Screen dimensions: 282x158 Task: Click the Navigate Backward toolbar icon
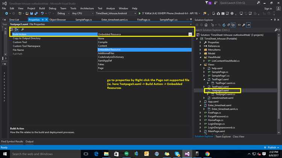[6, 14]
